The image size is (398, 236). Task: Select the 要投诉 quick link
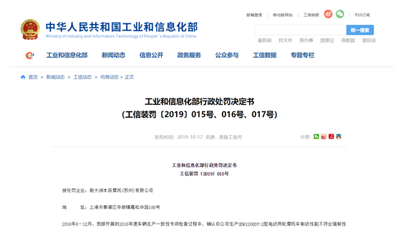(369, 41)
